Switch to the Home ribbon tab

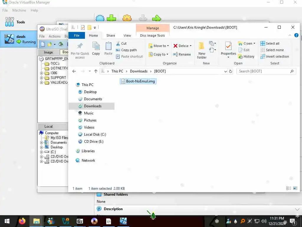point(93,35)
